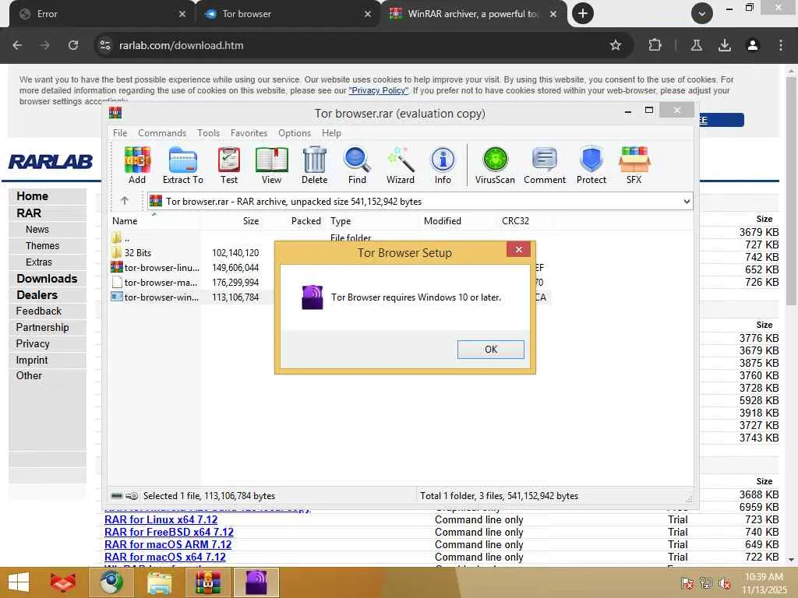
Task: Show archive Info
Action: click(443, 165)
